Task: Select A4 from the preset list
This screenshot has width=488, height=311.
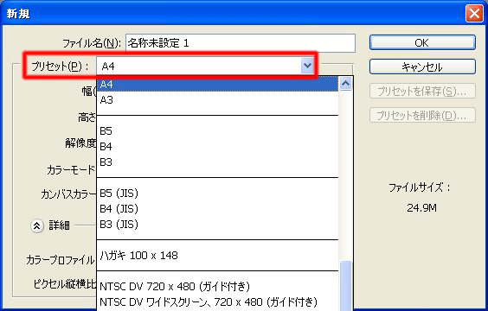Action: (x=217, y=84)
